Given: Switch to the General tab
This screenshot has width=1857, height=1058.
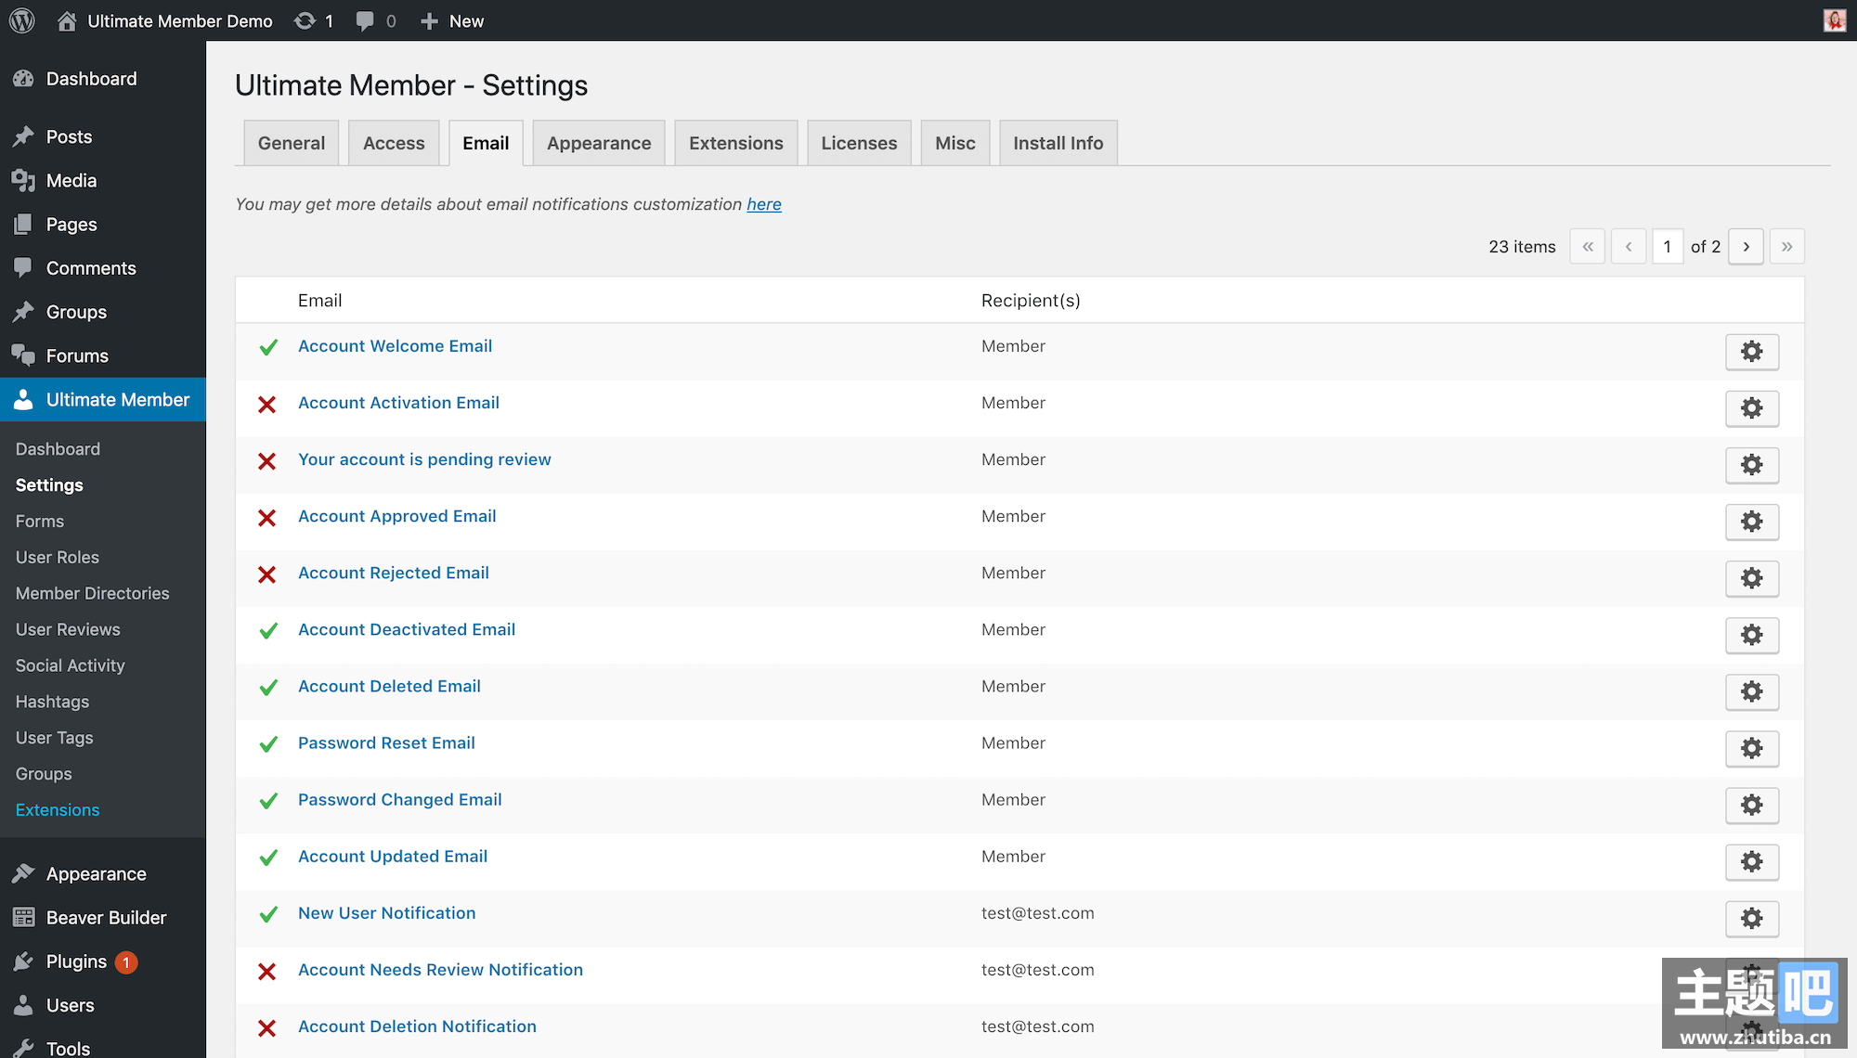Looking at the screenshot, I should [x=292, y=143].
